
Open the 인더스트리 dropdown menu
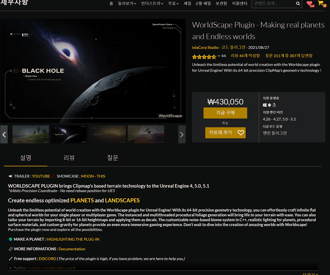[152, 4]
